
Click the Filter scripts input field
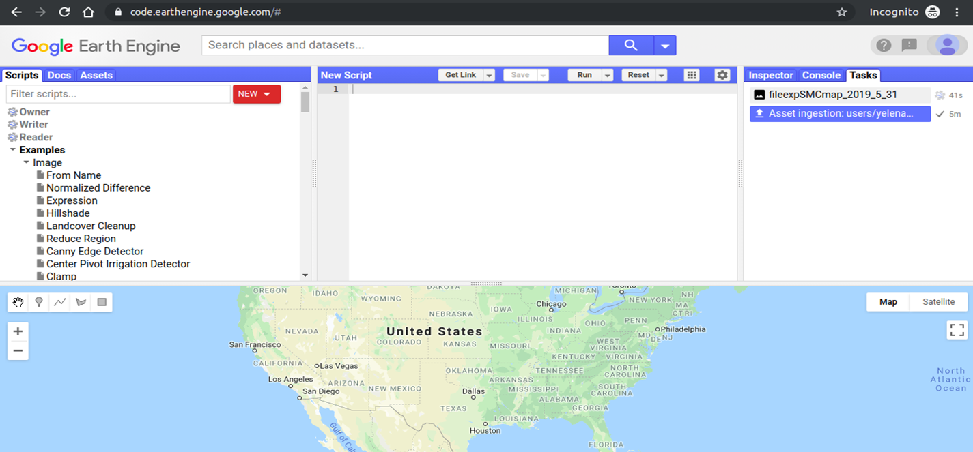[x=118, y=94]
